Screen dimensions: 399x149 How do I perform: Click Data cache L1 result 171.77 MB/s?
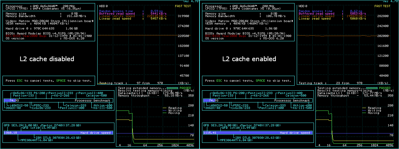[x=372, y=93]
